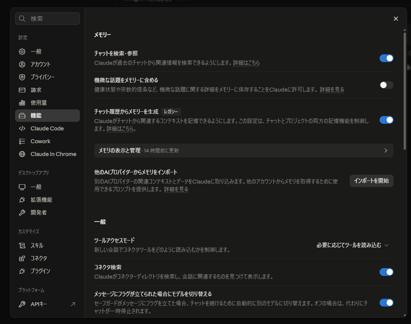411x324 pixels.
Task: Open 使用量 page
Action: pyautogui.click(x=48, y=103)
